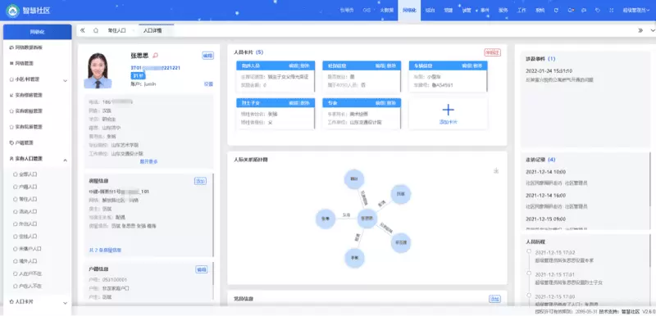Click the home icon in the breadcrumb bar
Viewport: 656px width, 316px height.
click(x=96, y=30)
